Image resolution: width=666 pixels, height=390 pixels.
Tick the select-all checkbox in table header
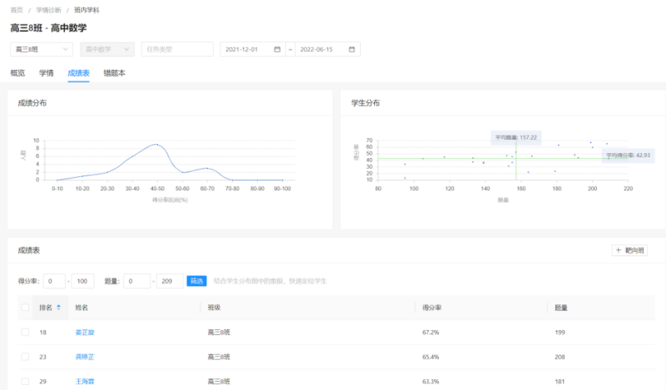tap(25, 307)
